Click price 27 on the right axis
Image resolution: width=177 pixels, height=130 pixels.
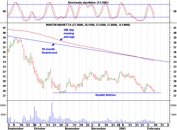point(175,96)
